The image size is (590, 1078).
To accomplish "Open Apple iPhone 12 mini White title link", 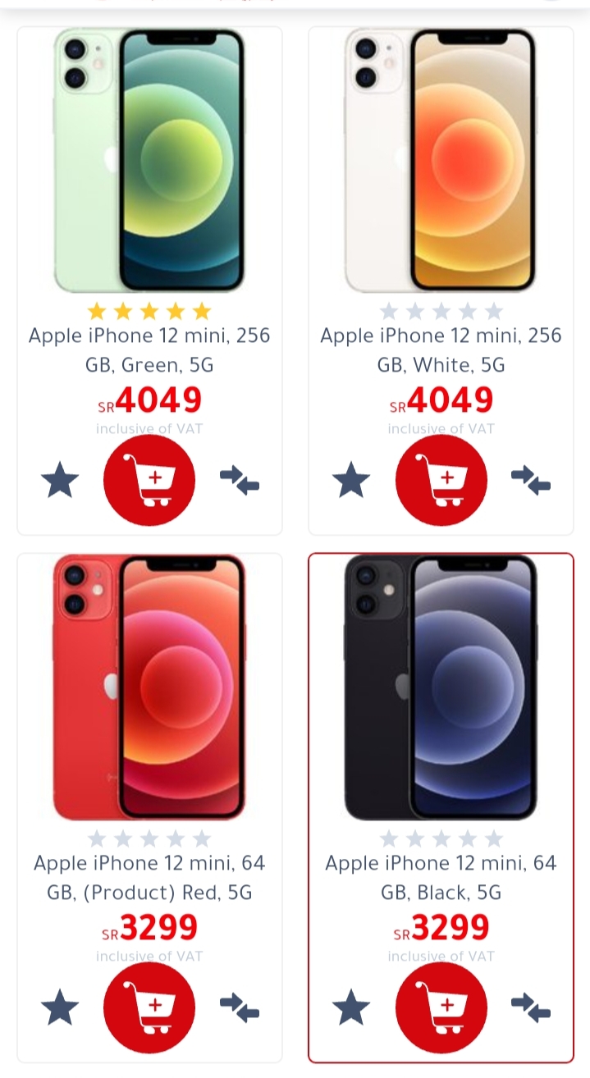I will coord(441,350).
